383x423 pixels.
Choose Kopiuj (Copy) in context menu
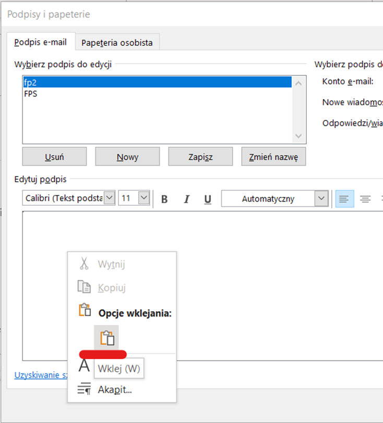(x=111, y=288)
